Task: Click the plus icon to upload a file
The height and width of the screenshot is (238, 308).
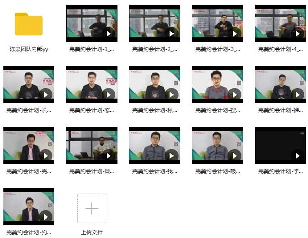Action: coord(91,208)
